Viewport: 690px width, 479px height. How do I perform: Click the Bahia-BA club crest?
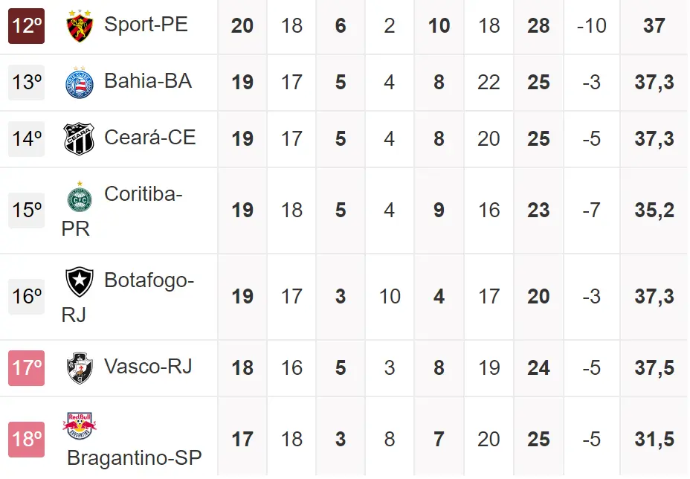(80, 83)
